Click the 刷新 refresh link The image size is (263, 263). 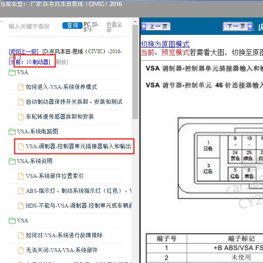(x=62, y=62)
